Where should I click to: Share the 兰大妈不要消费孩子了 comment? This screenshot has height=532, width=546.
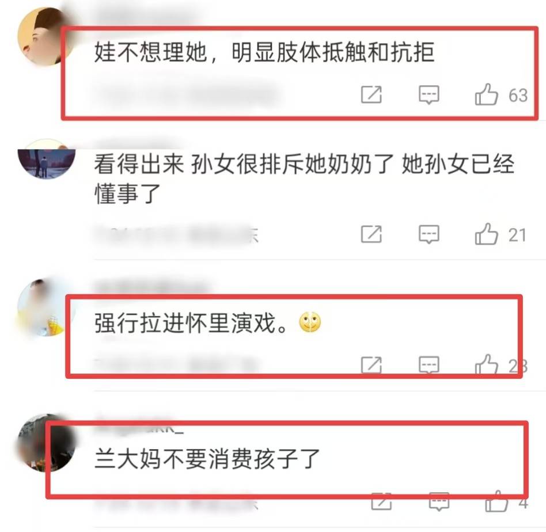(x=382, y=501)
